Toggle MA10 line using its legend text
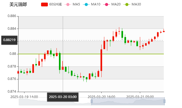 tap(96, 4)
